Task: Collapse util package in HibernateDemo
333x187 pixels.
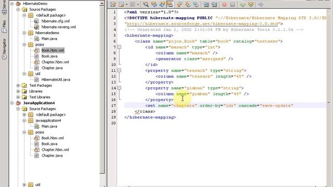Action: click(x=24, y=74)
